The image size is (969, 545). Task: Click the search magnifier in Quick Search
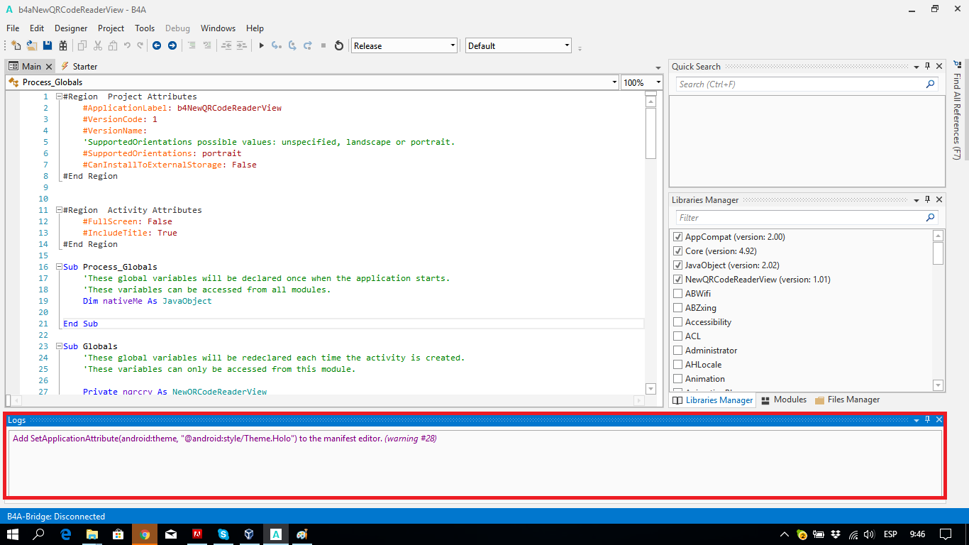pyautogui.click(x=931, y=84)
